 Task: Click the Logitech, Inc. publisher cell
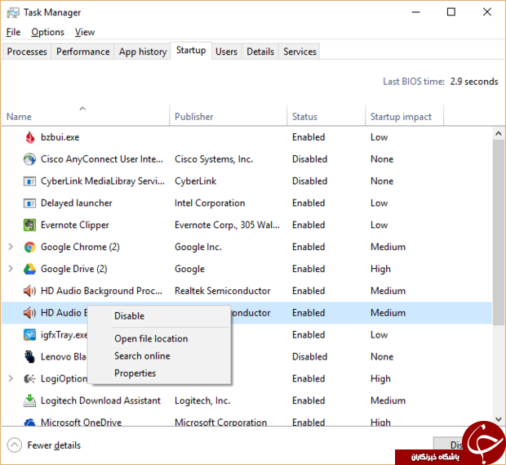coord(202,400)
